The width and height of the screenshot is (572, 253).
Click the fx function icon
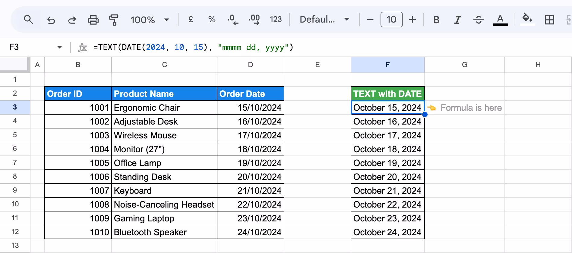click(82, 47)
